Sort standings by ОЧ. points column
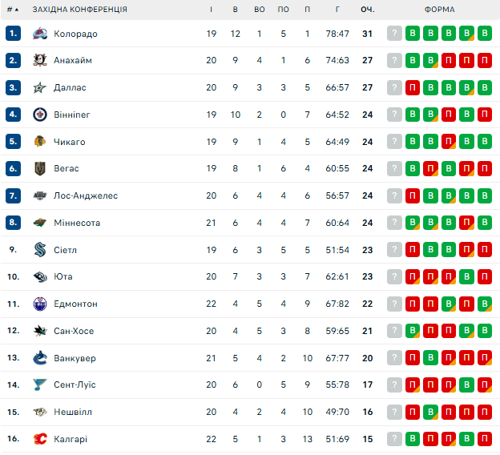500x455 pixels. (368, 10)
